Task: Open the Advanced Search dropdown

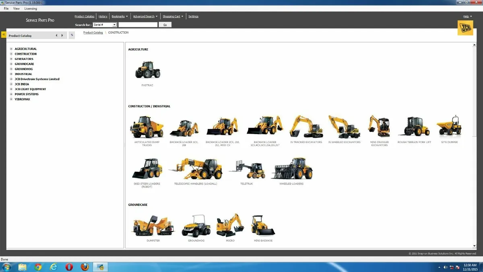Action: [145, 17]
